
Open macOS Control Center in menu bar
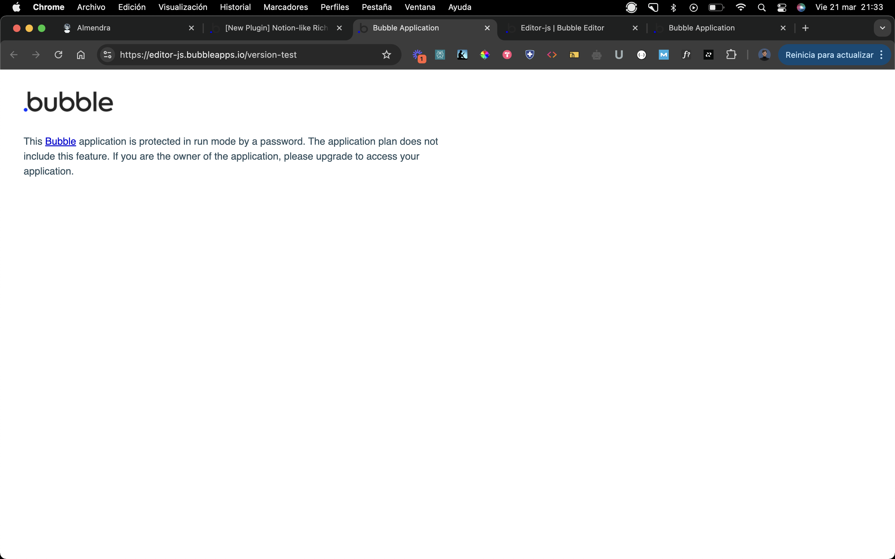782,7
